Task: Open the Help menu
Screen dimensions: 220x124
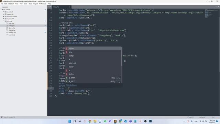Action: pyautogui.click(x=49, y=4)
